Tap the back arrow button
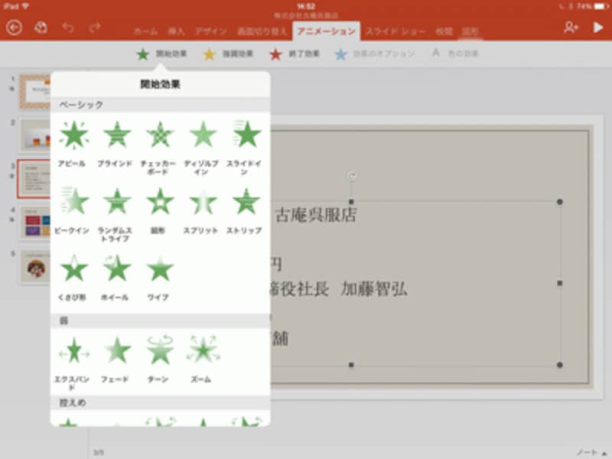The width and height of the screenshot is (612, 459). coord(14,28)
